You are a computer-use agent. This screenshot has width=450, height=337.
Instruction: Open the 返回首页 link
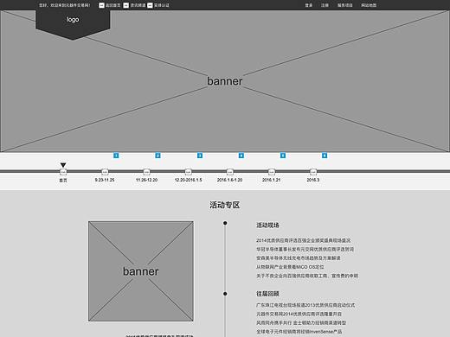click(113, 5)
